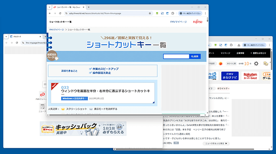Click the front window address bar URL
Image resolution: width=276 pixels, height=154 pixels.
(x=95, y=13)
